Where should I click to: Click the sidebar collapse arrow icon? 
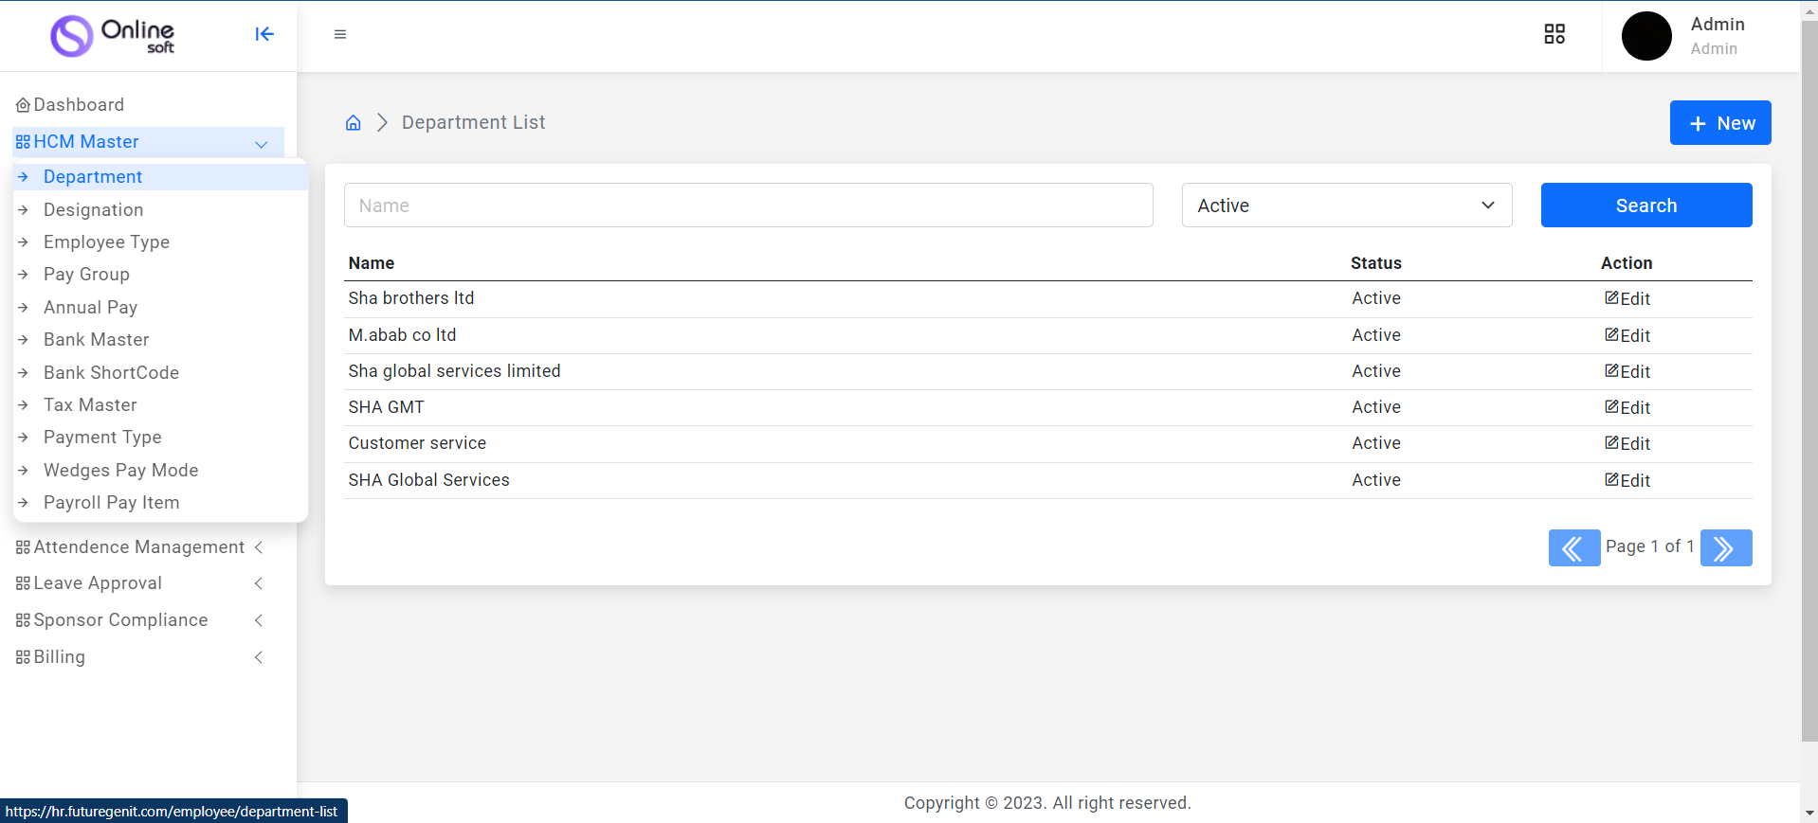(x=264, y=34)
